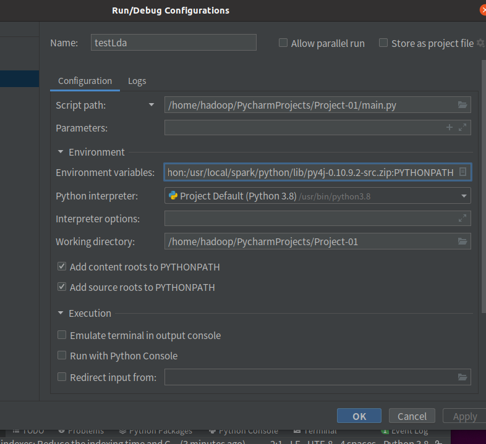Screen dimensions: 486x444
Task: Uncheck Add content roots to PYTHONPATH
Action: (62, 267)
